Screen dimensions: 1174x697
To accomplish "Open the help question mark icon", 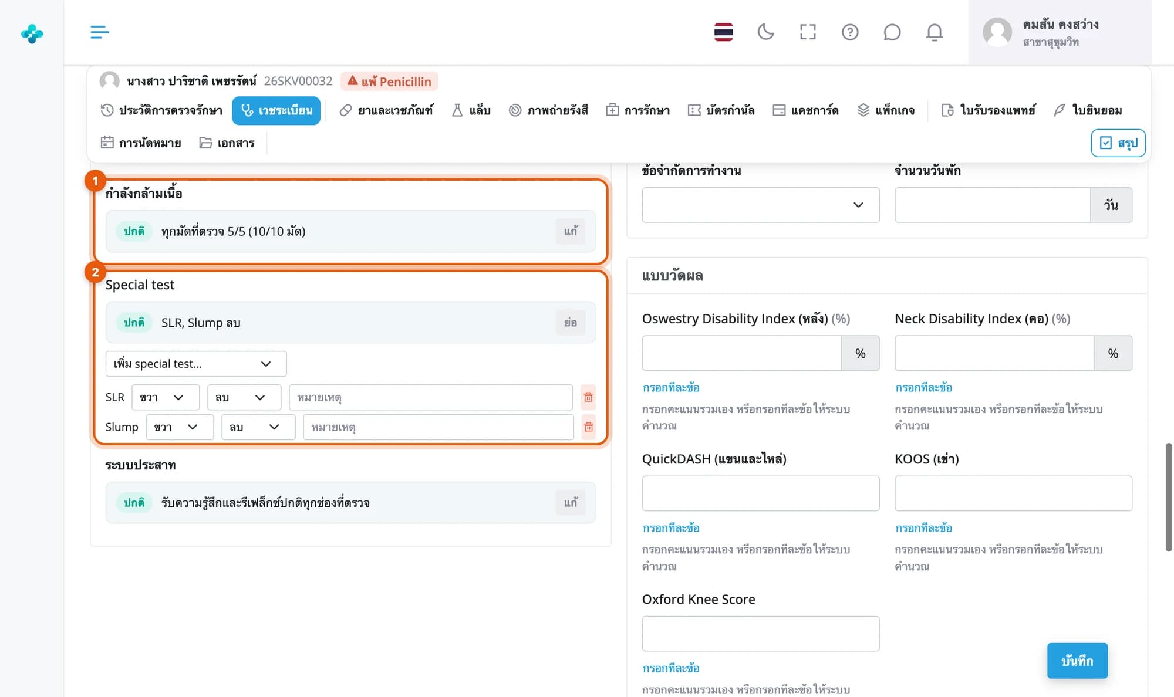I will [850, 32].
